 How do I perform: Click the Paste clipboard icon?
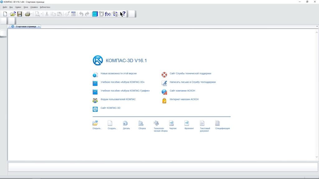[60, 14]
